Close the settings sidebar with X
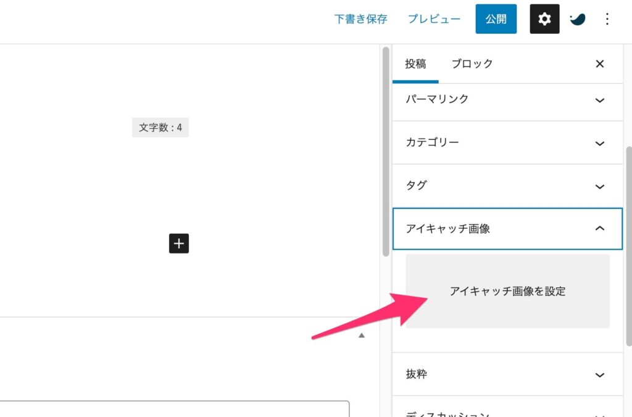The image size is (632, 417). (600, 64)
